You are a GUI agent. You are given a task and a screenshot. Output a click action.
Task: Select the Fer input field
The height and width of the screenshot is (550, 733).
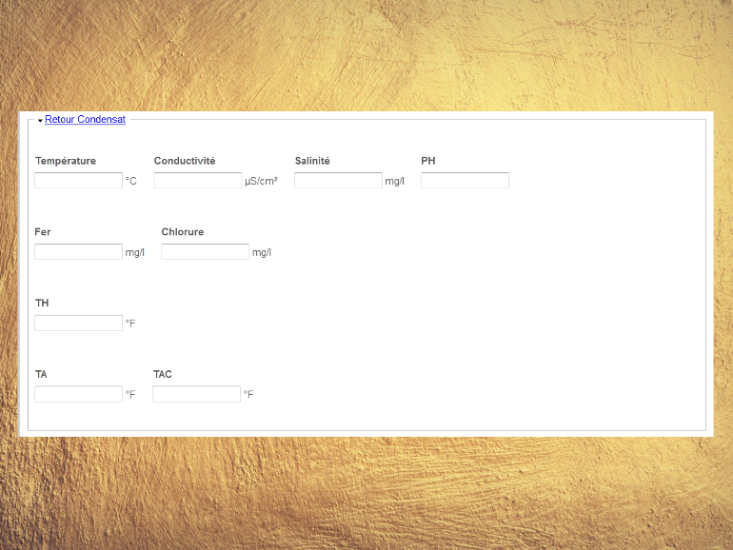click(78, 252)
